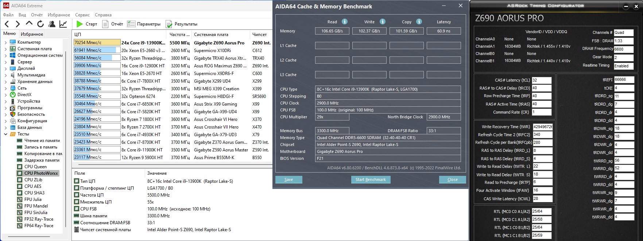Image resolution: width=643 pixels, height=241 pixels.
Task: Open the Сервис menu
Action: [82, 15]
